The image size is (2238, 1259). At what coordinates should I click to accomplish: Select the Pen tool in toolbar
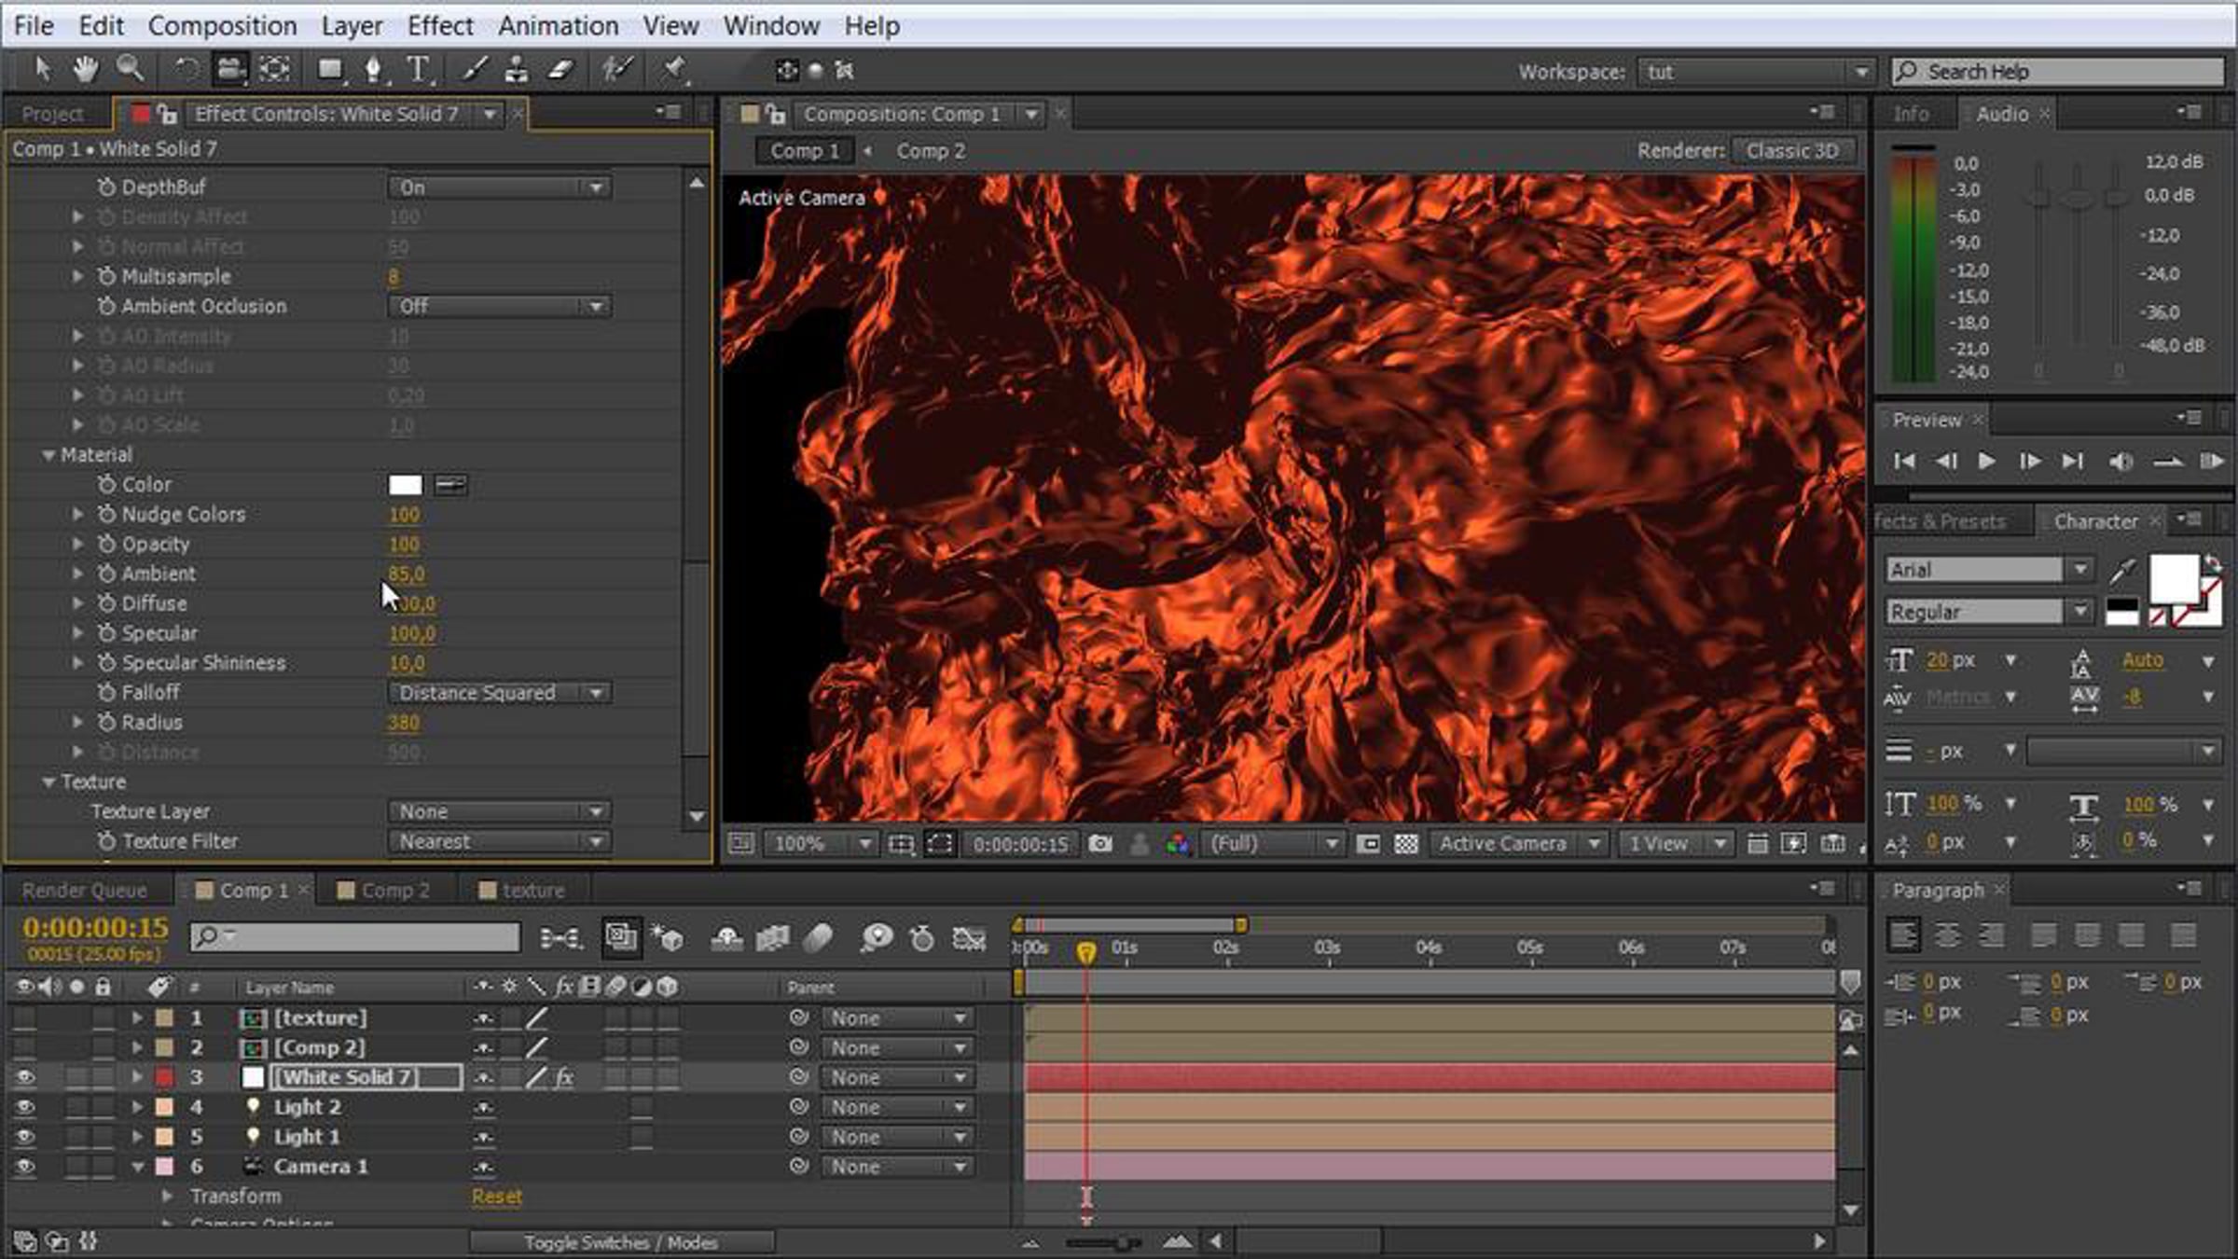point(373,69)
